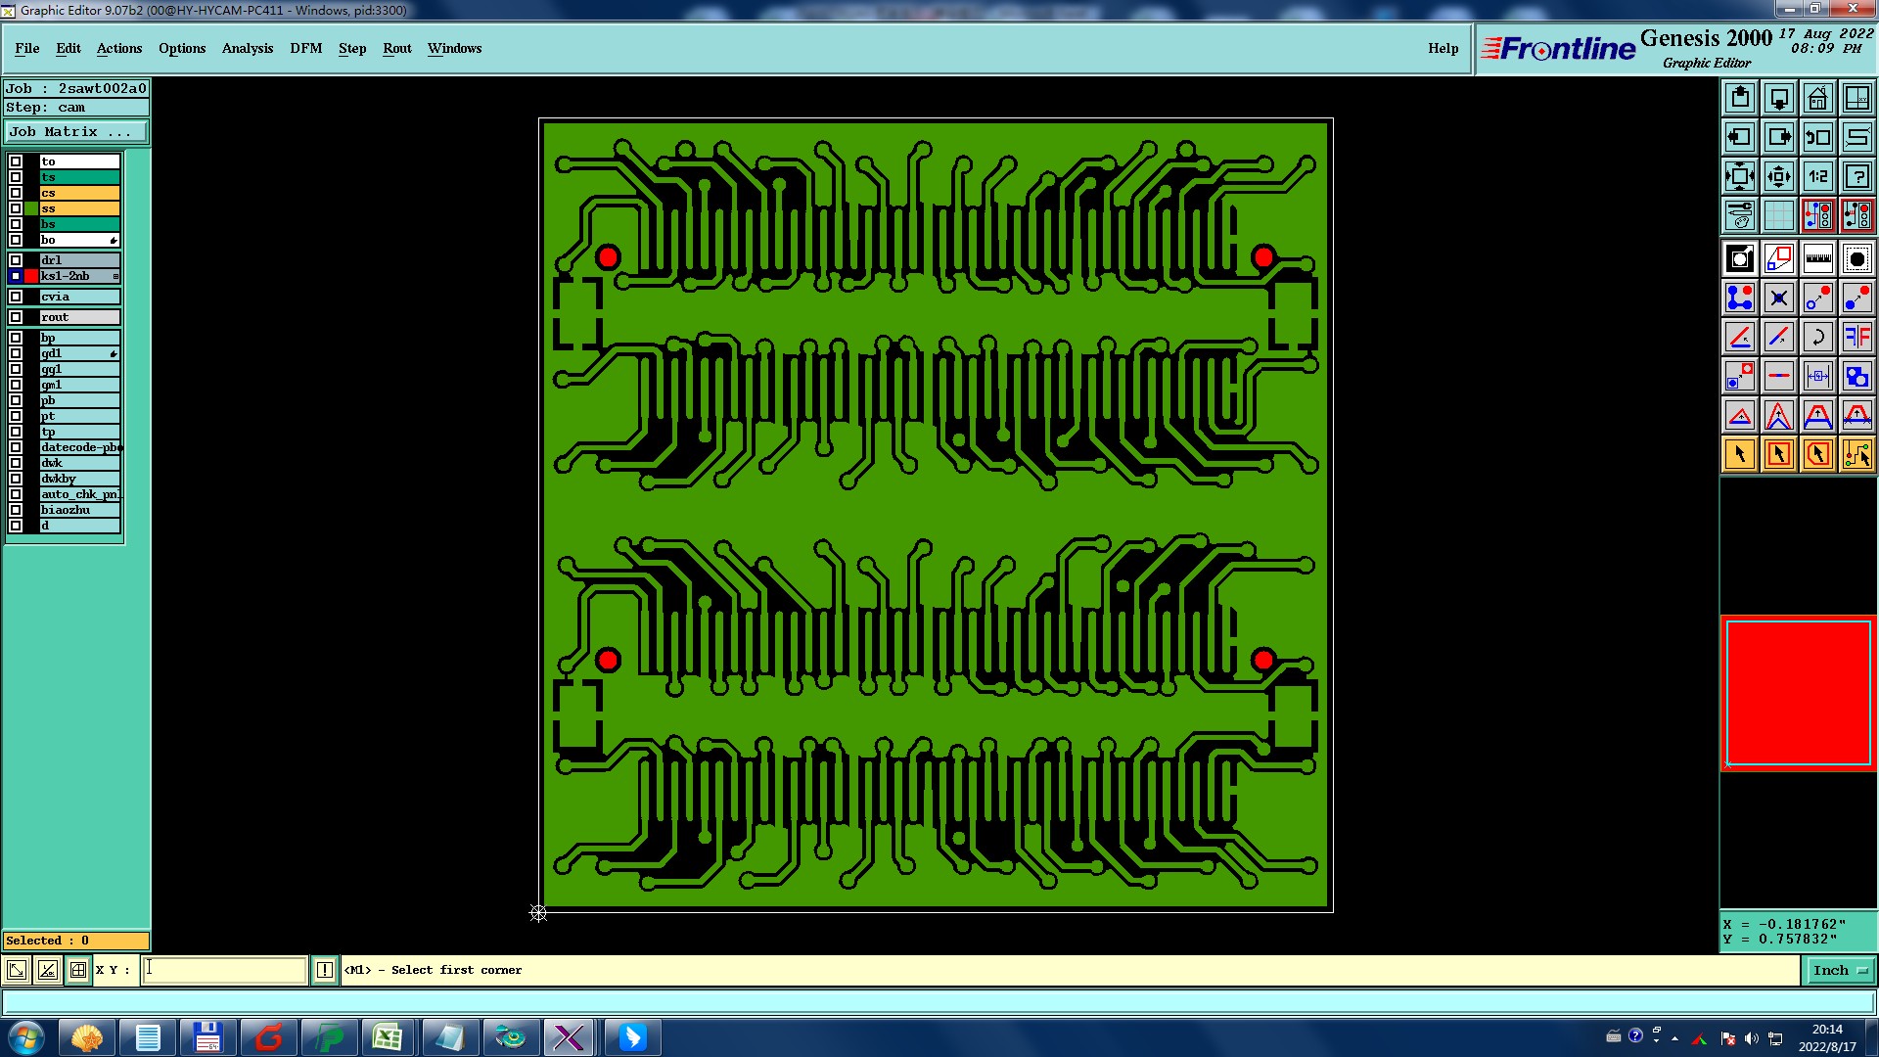1879x1057 pixels.
Task: Click the red ks1-2nb layer color swatch
Action: [31, 276]
